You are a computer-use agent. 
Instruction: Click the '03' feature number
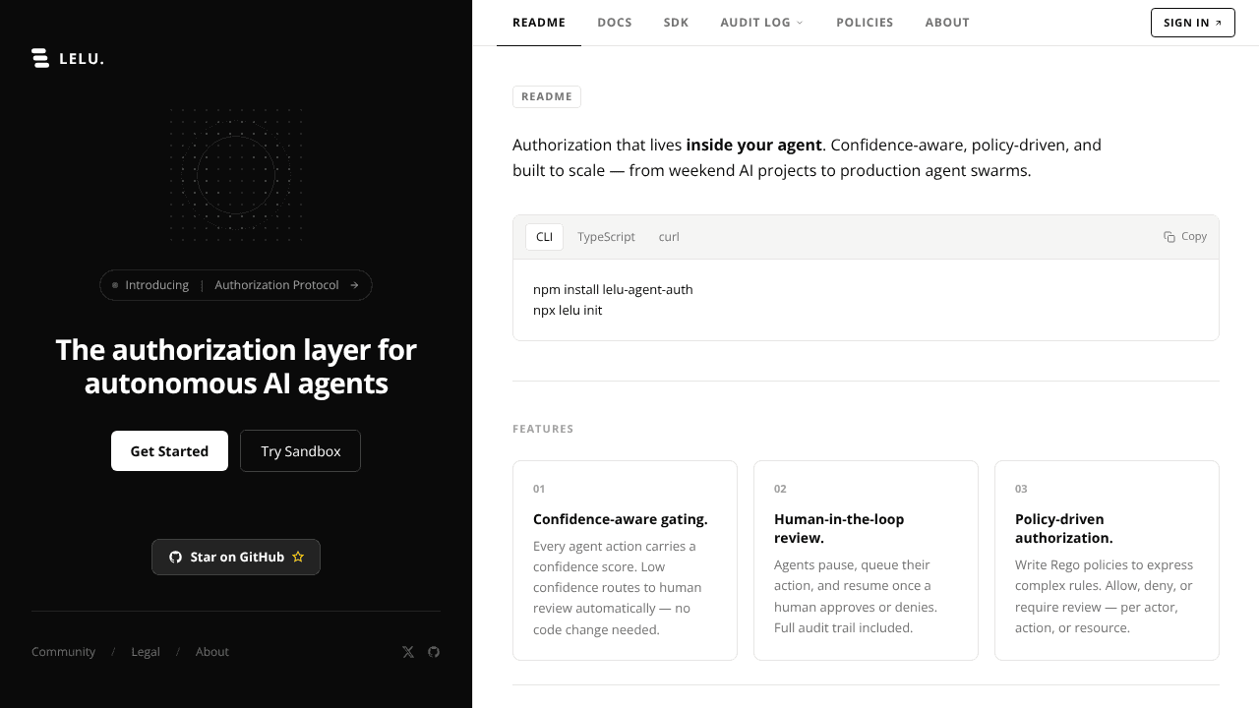pos(1021,489)
